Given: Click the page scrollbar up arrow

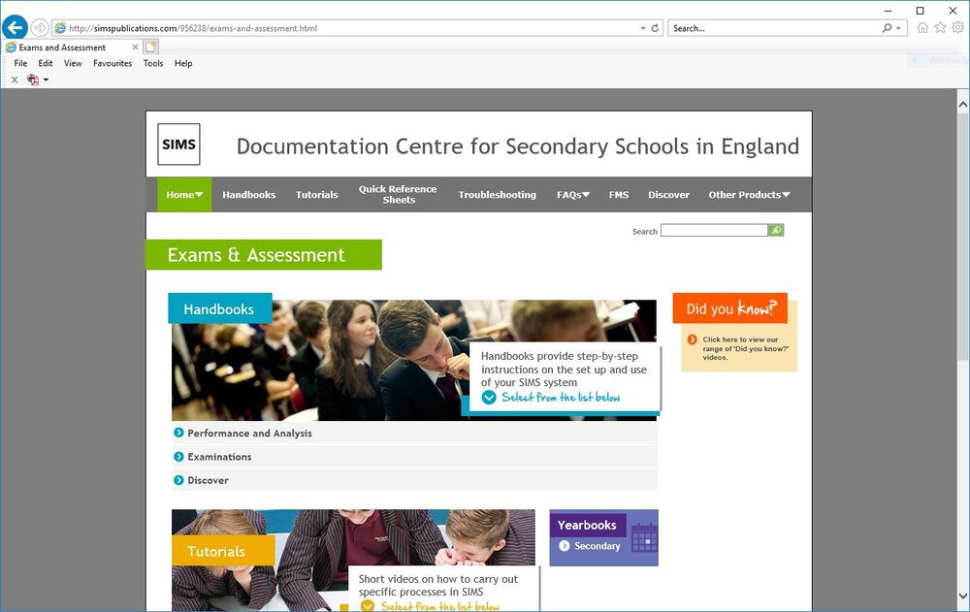Looking at the screenshot, I should [963, 104].
